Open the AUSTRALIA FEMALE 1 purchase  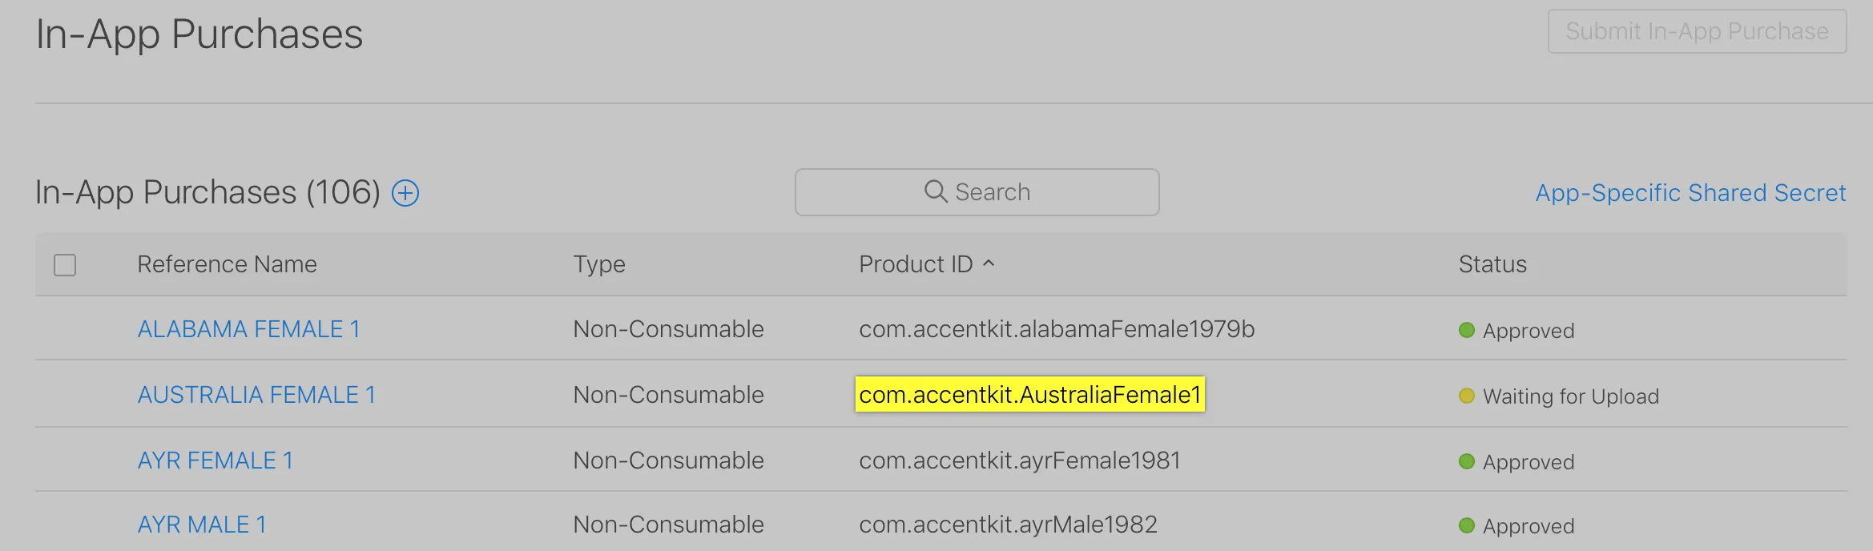[256, 395]
